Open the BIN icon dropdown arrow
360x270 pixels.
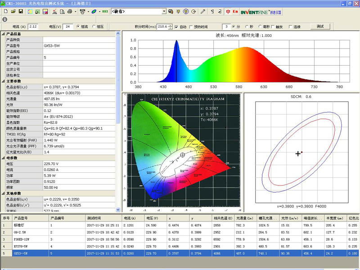pyautogui.click(x=87, y=11)
